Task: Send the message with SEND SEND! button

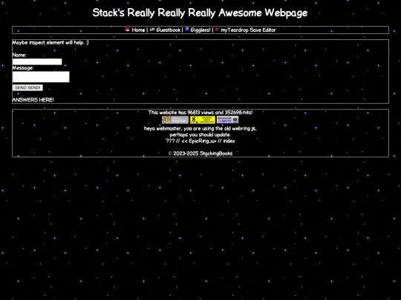Action: click(x=27, y=87)
